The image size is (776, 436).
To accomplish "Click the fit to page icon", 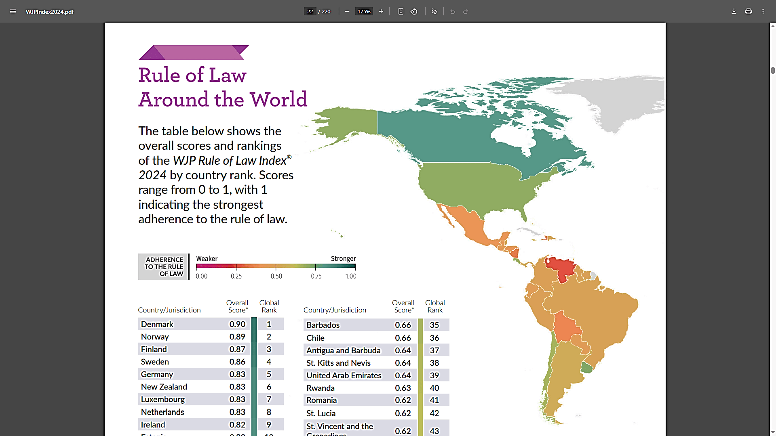I will 401,11.
